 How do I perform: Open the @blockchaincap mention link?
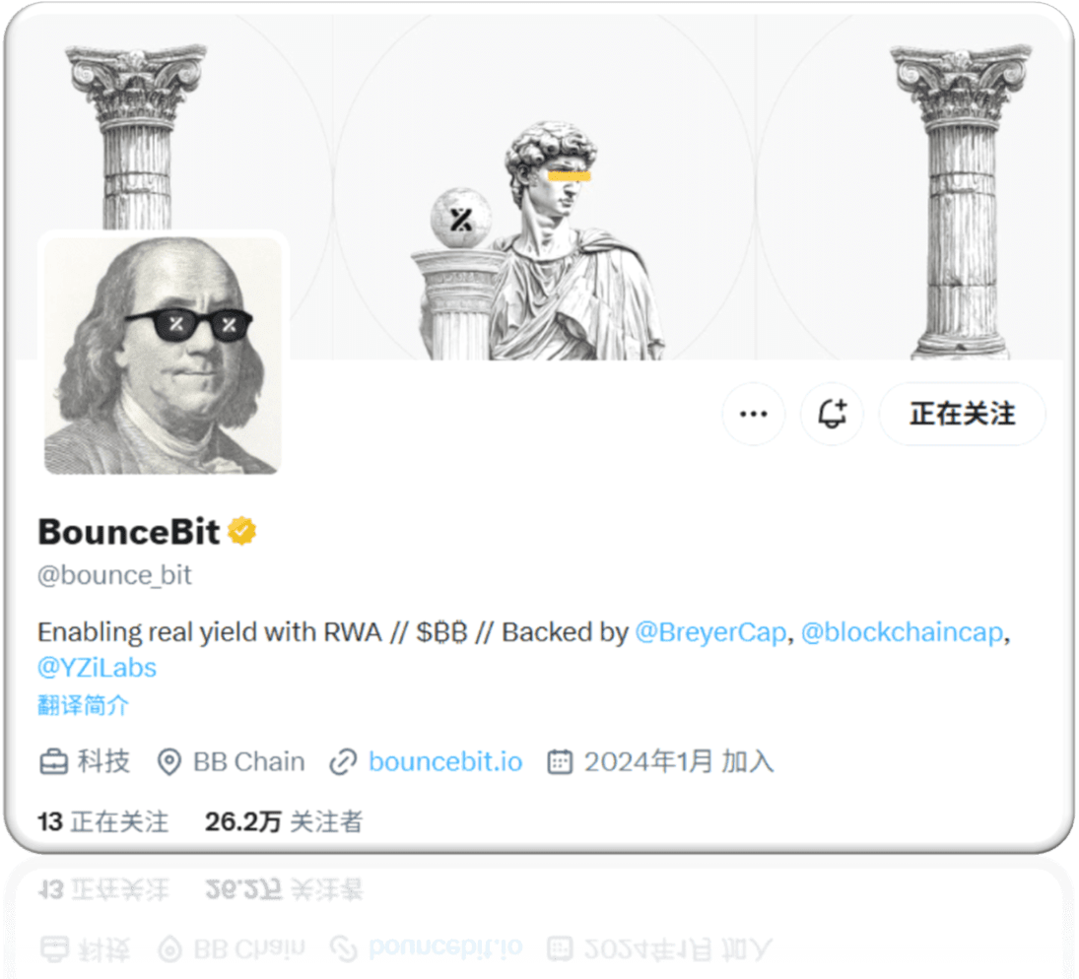point(903,631)
